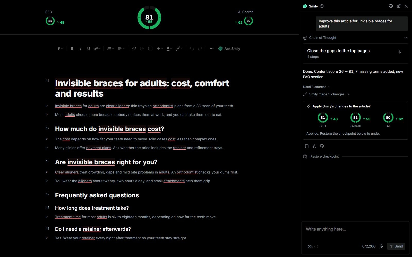Redo the last edit
The image size is (412, 257).
200,49
